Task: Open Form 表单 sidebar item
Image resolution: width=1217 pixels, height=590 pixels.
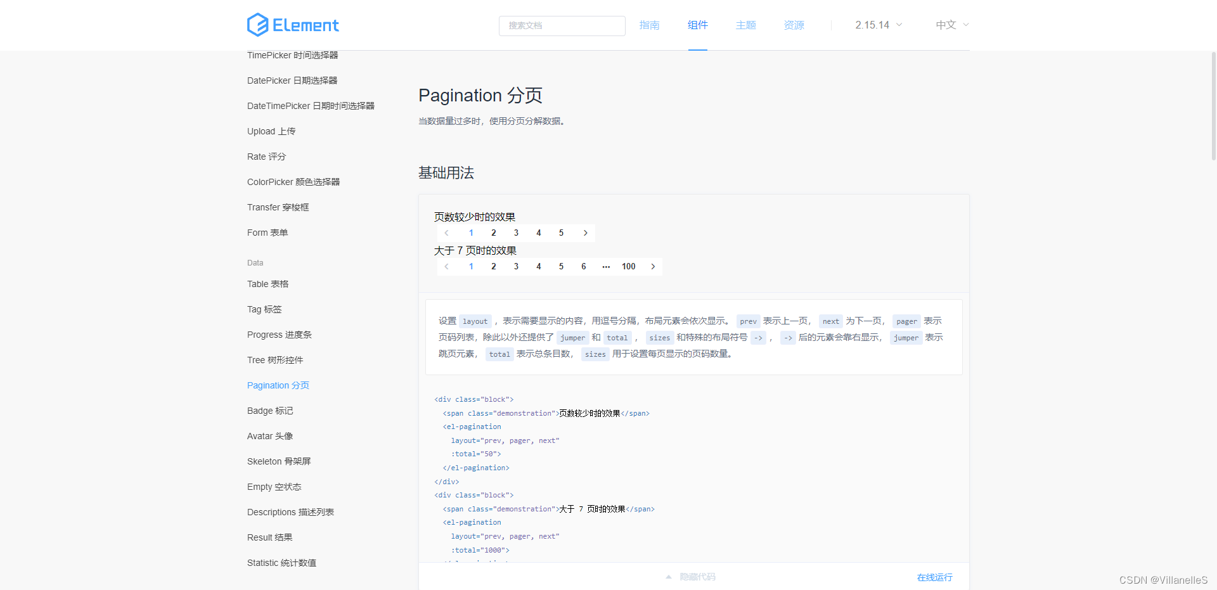Action: coord(267,233)
